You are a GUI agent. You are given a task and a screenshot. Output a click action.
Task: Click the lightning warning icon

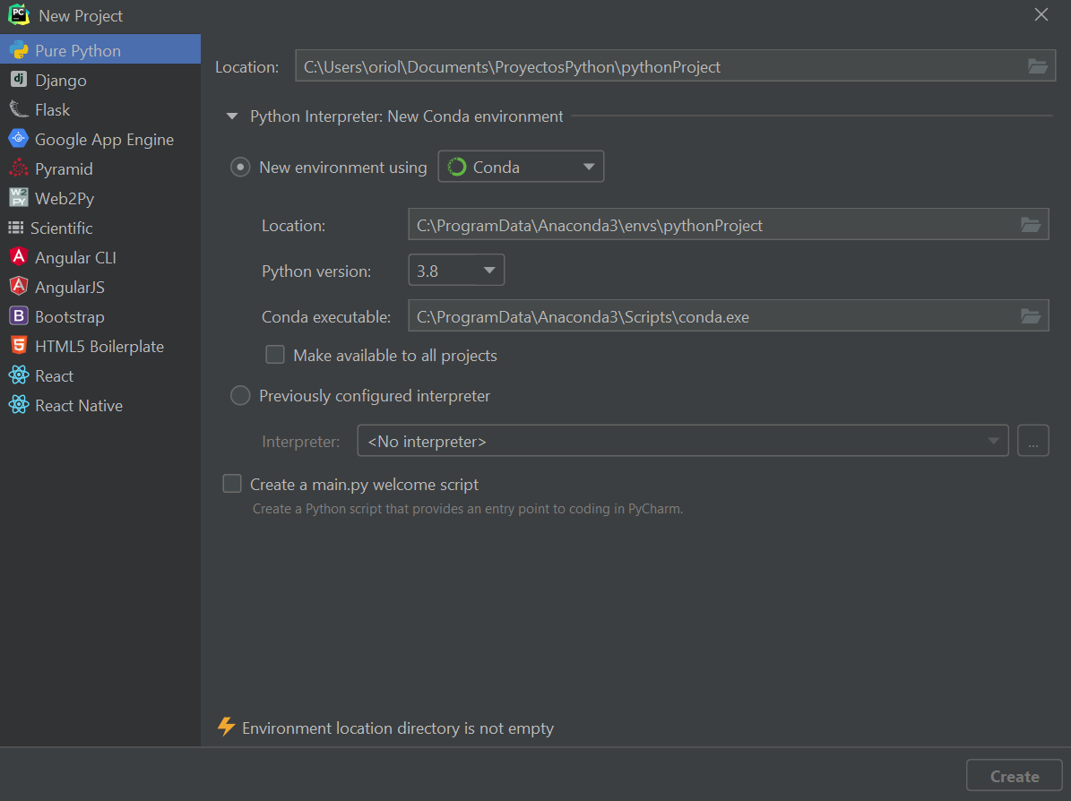point(226,727)
